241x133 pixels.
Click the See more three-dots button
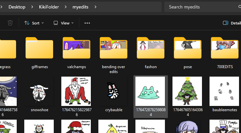coord(87,23)
